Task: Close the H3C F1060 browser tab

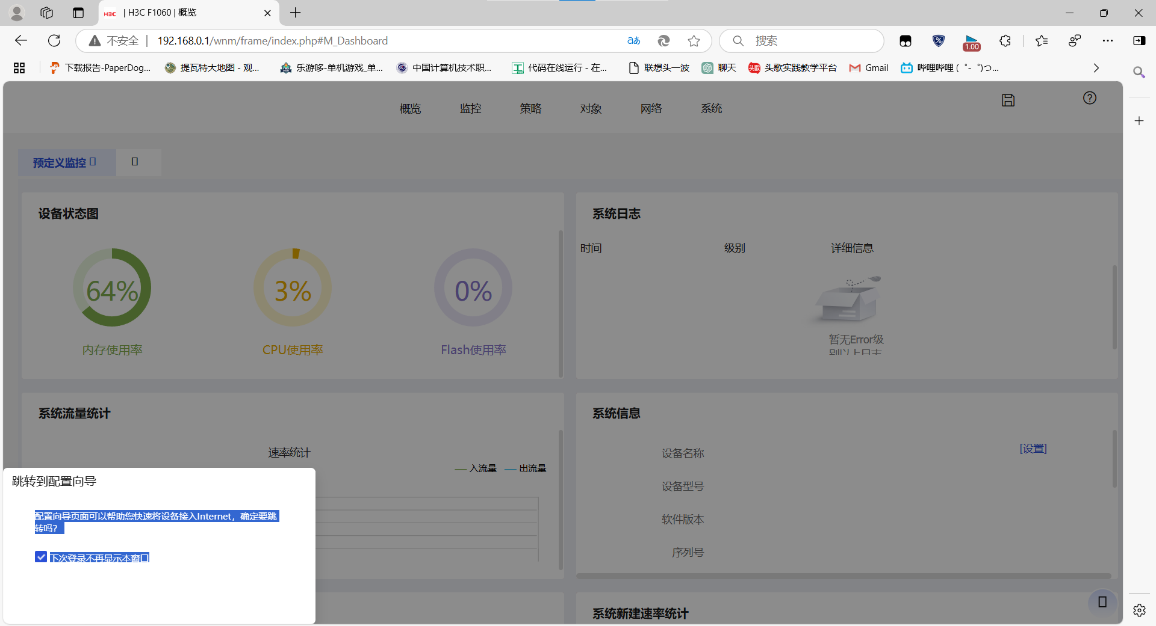Action: click(x=267, y=13)
